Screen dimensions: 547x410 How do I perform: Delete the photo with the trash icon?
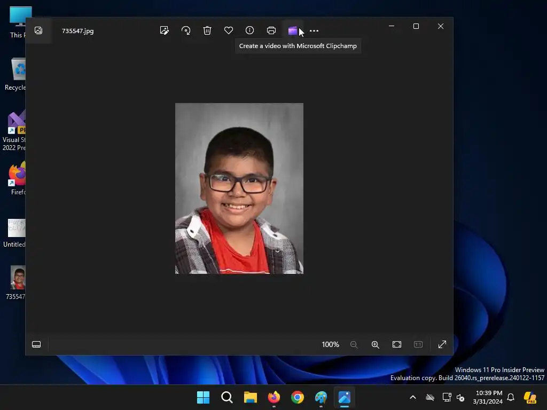click(207, 30)
